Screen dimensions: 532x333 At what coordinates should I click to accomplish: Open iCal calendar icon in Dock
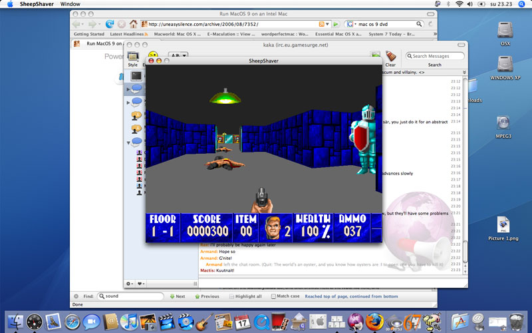click(x=242, y=322)
